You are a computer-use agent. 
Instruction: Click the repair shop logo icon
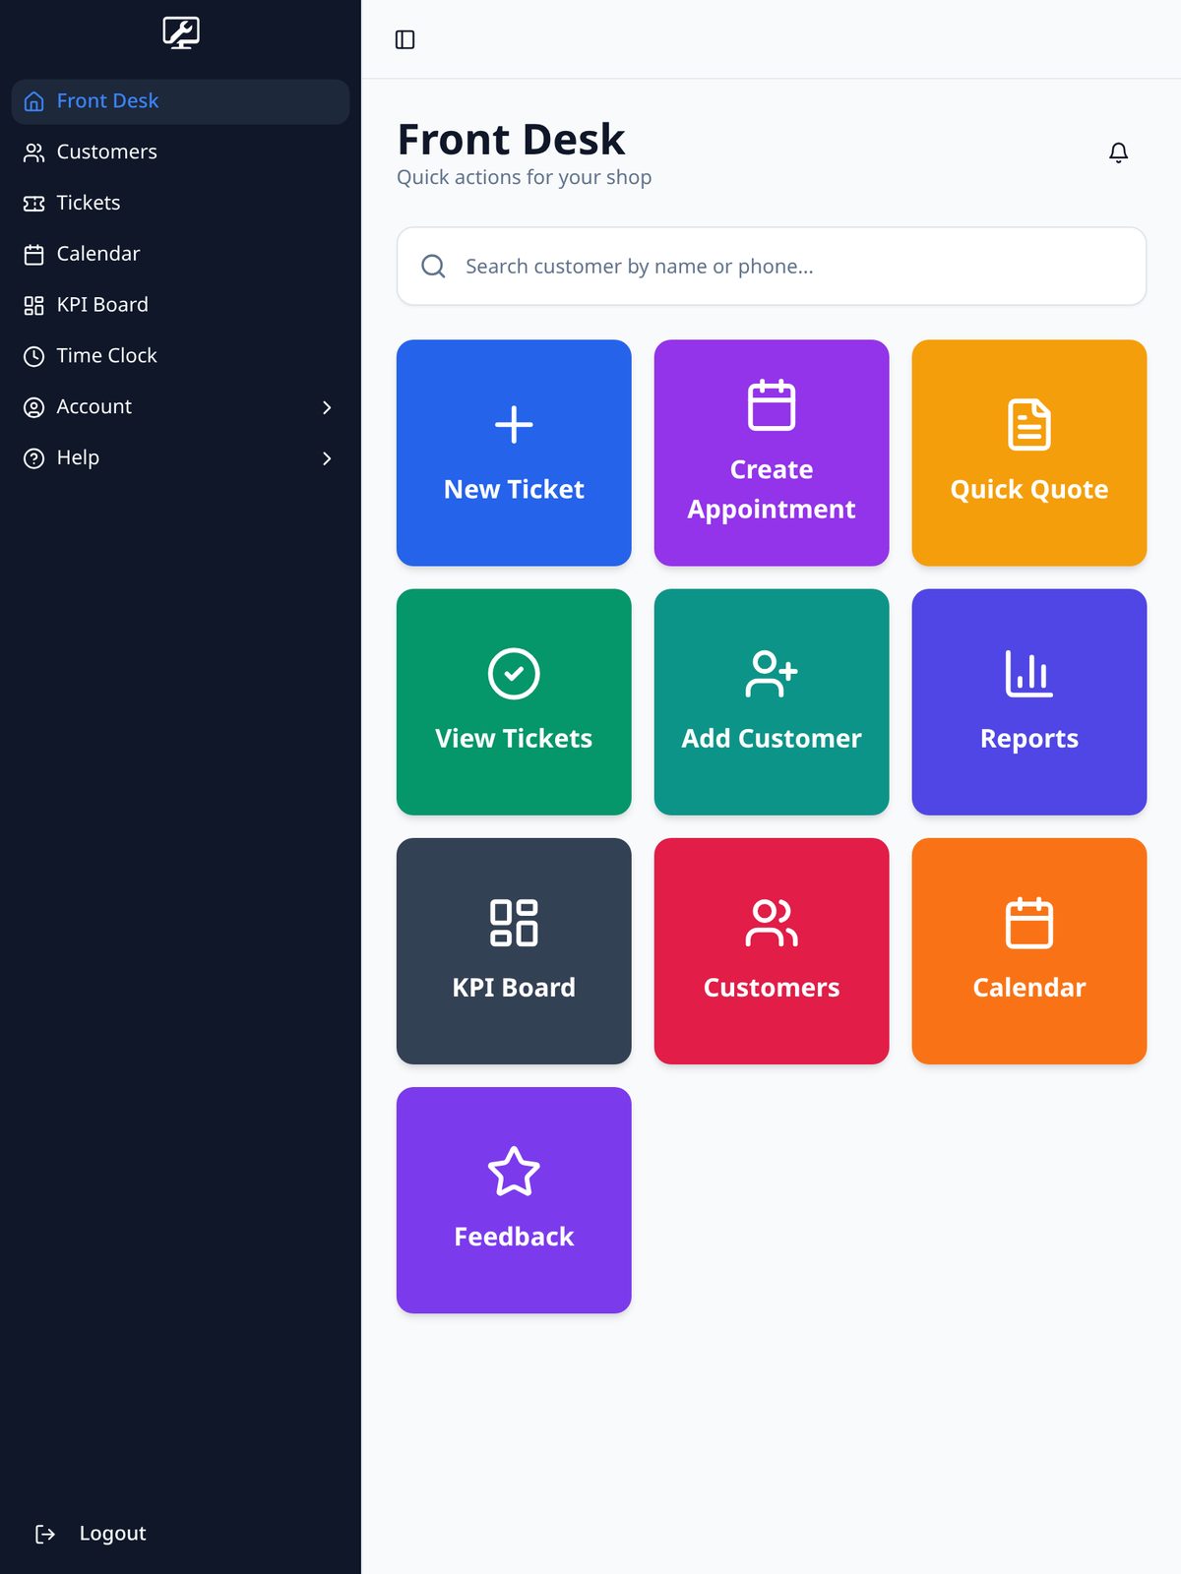pos(181,33)
